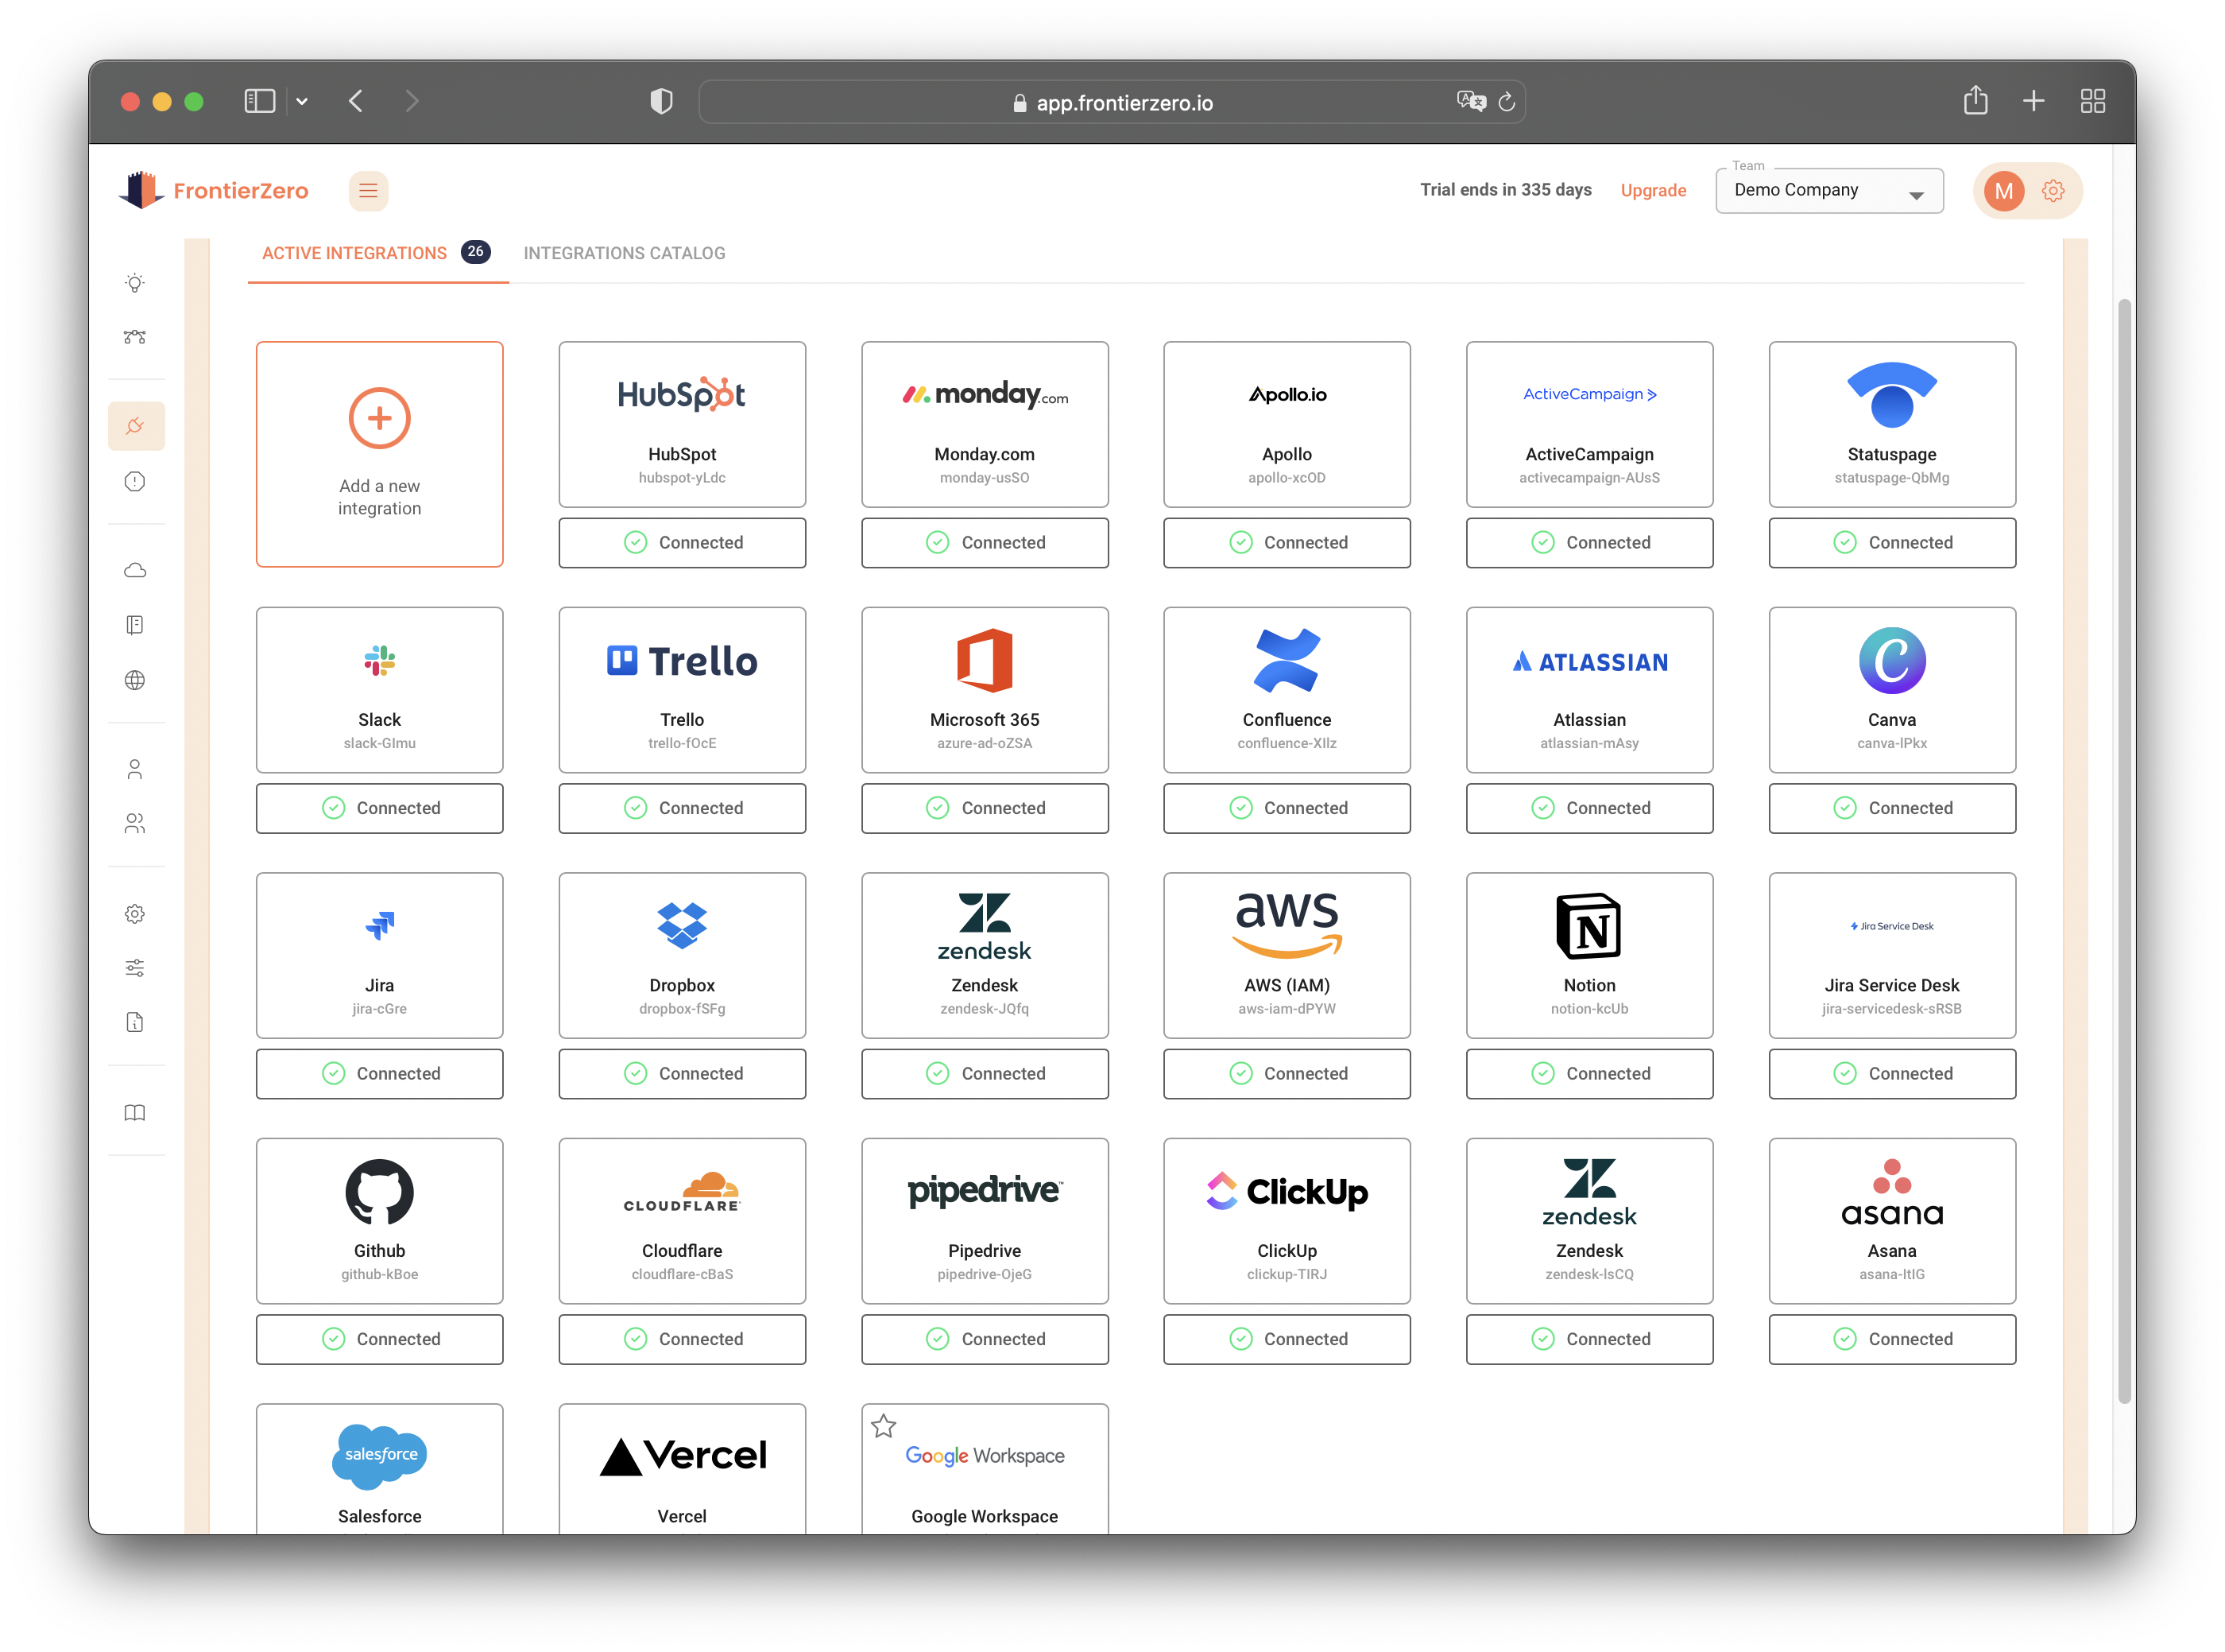Toggle connected status on HubSpot
Viewport: 2225px width, 1652px height.
click(683, 541)
